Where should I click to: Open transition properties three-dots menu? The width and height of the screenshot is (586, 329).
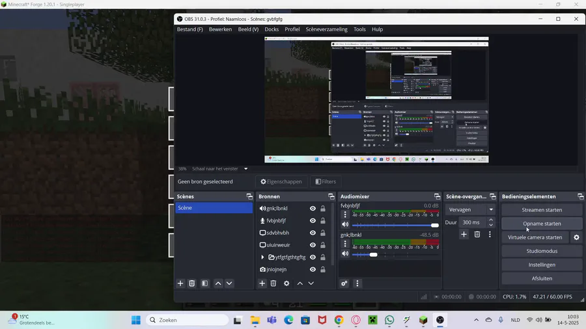tap(490, 234)
